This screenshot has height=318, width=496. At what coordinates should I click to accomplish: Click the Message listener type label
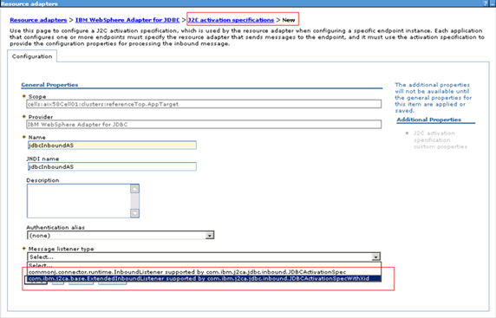(61, 249)
